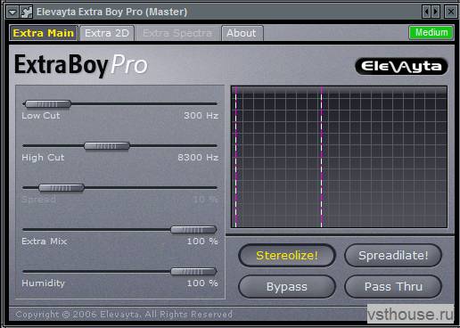Open the plugin window dropdown arrow menu
460x328 pixels.
pos(13,12)
